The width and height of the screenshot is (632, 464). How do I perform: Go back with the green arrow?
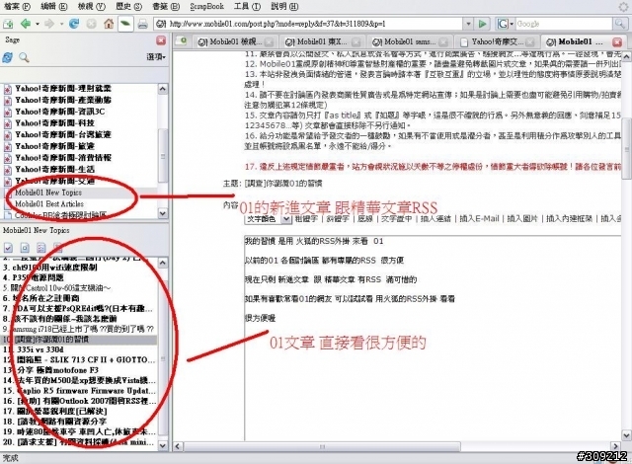coord(26,24)
